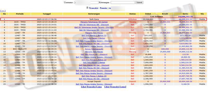
Task: Open Beli Toto Macau C.Bebas link row 17
Action: [94, 63]
